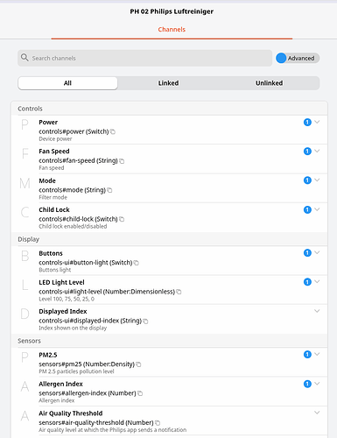
Task: Expand the Displayed Index channel row
Action: click(317, 311)
